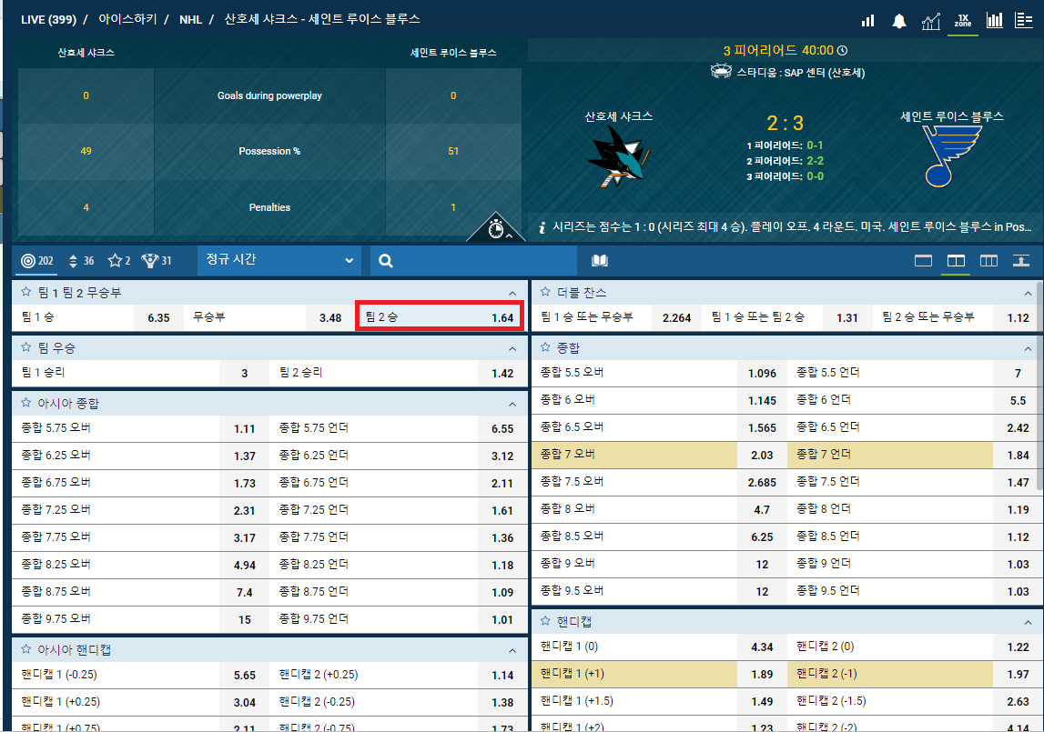Go to NHL in the breadcrumb
This screenshot has width=1044, height=732.
[190, 19]
